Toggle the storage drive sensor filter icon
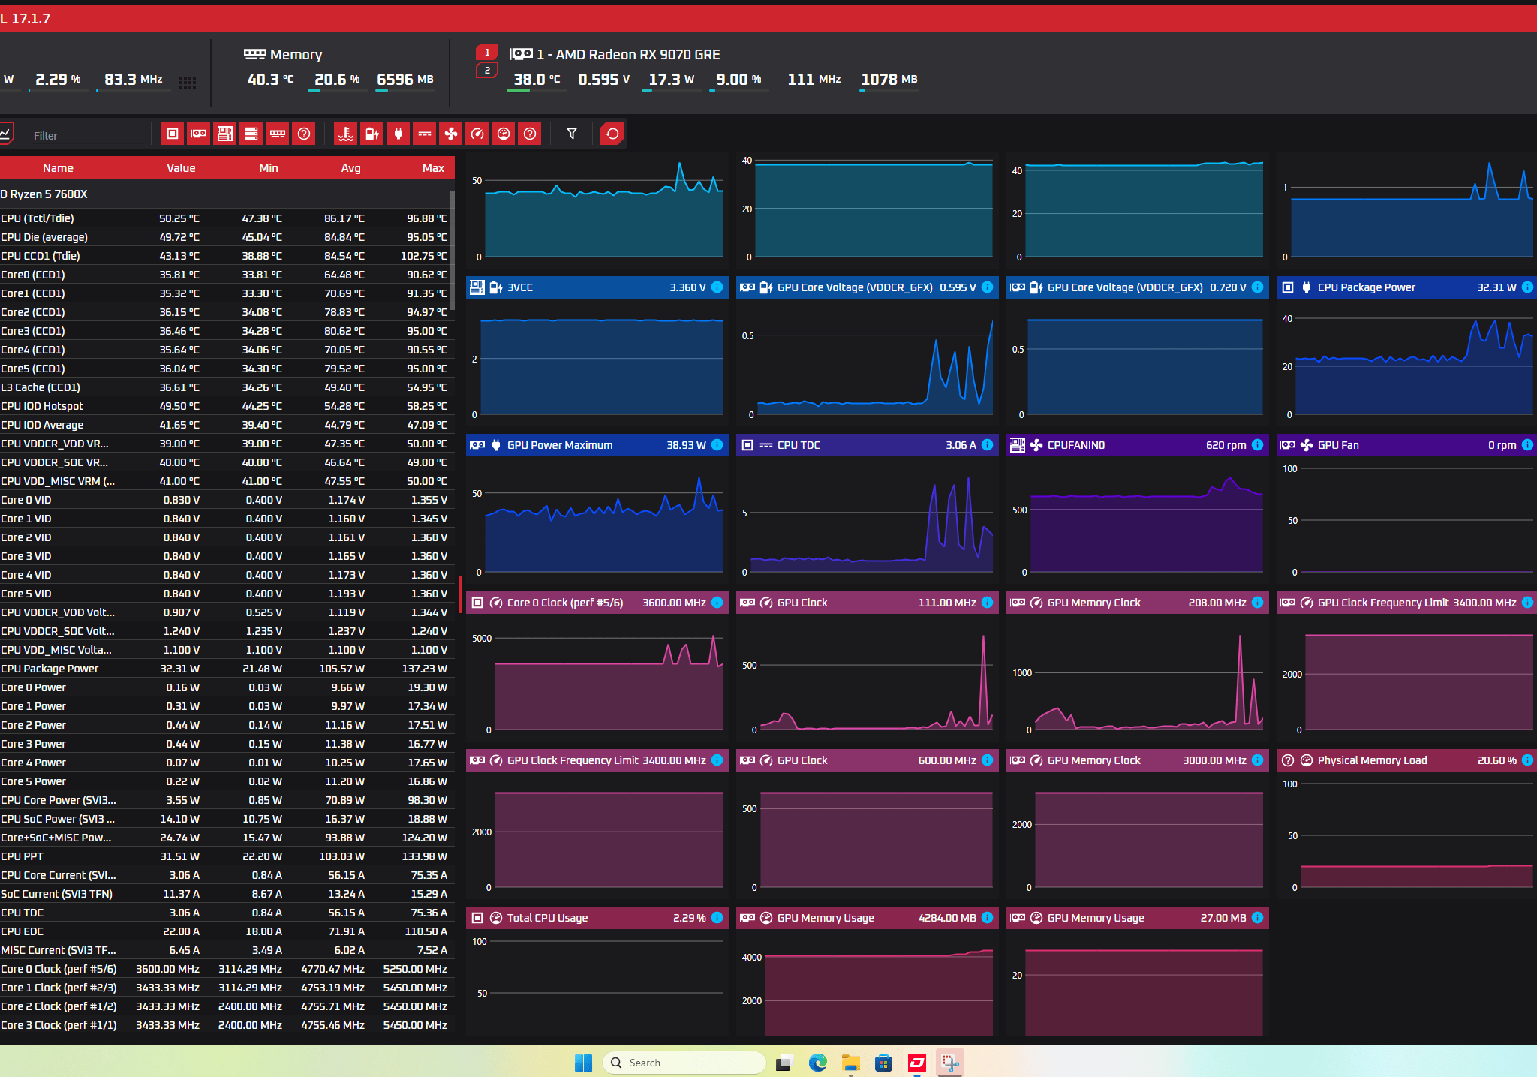The image size is (1537, 1077). click(x=251, y=134)
